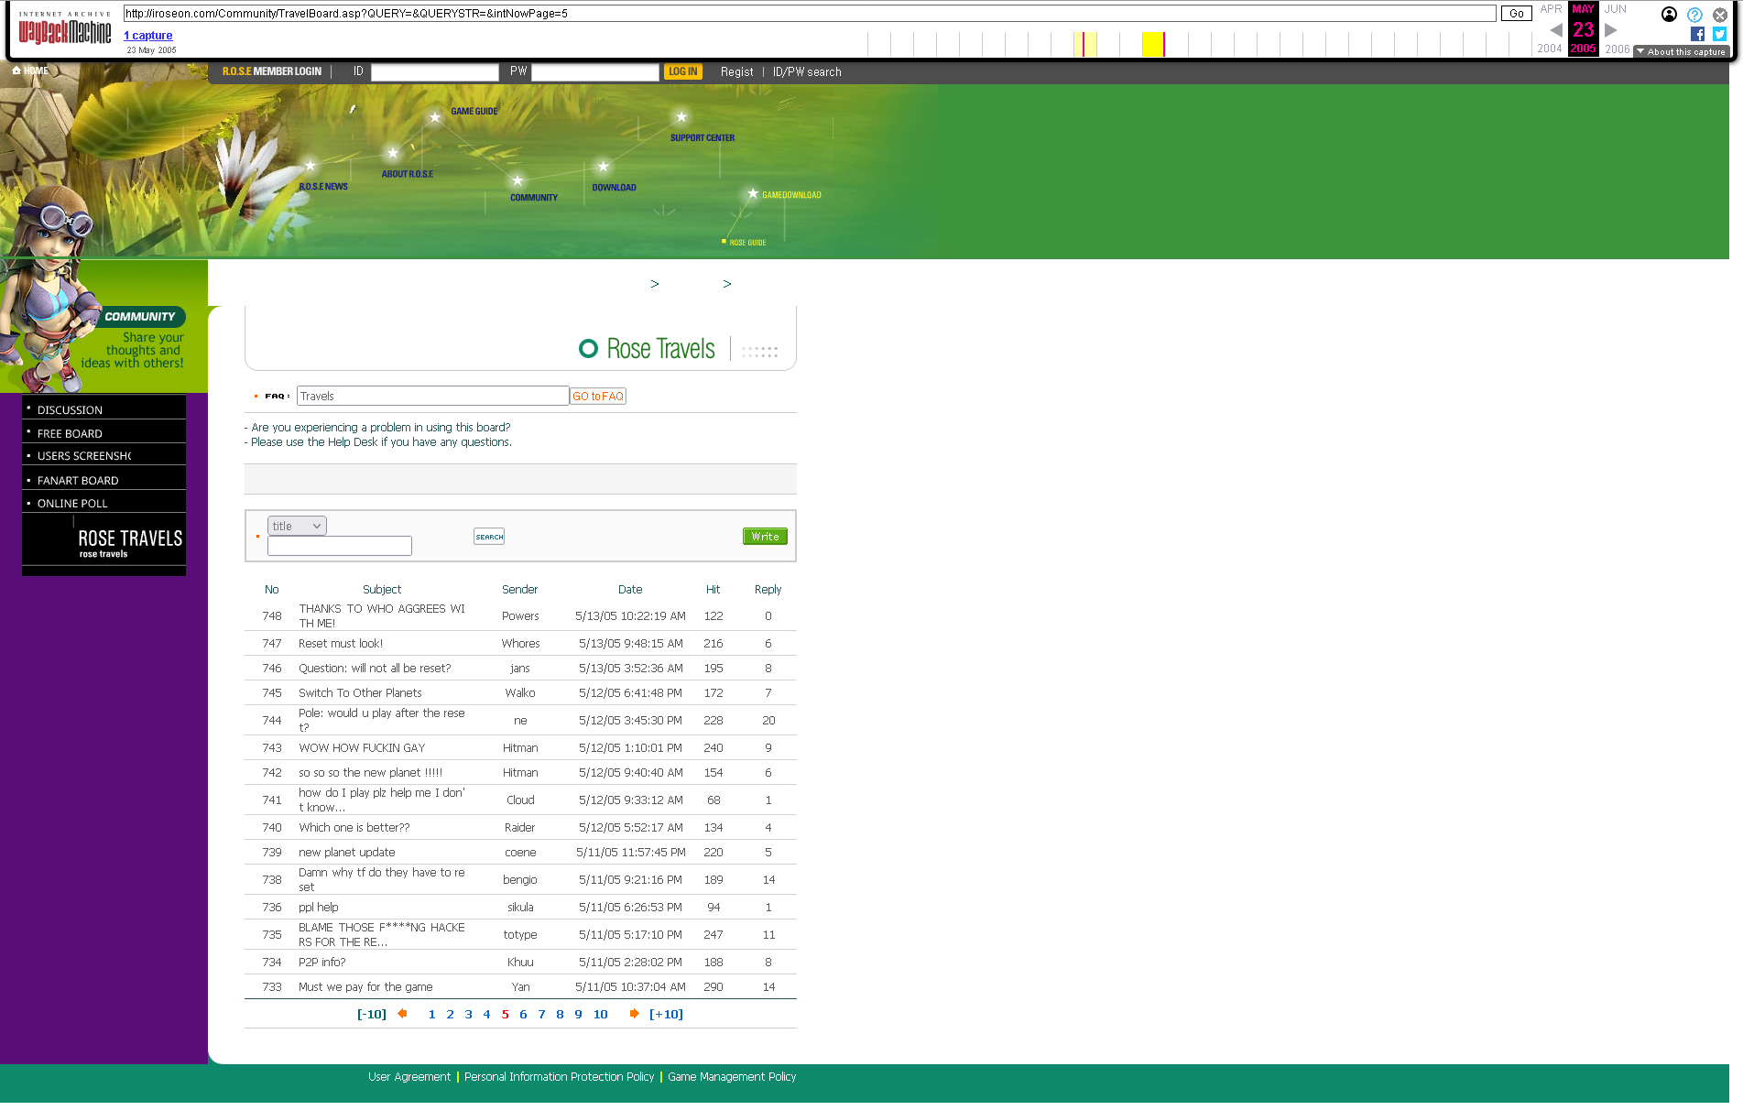Image resolution: width=1743 pixels, height=1110 pixels.
Task: Open Personal Information Protection Policy link
Action: (559, 1077)
